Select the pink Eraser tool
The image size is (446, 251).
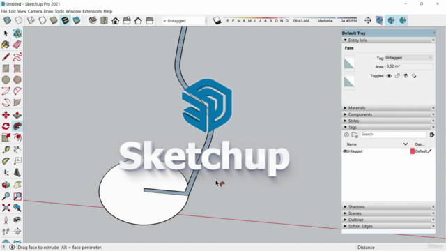tap(17, 45)
